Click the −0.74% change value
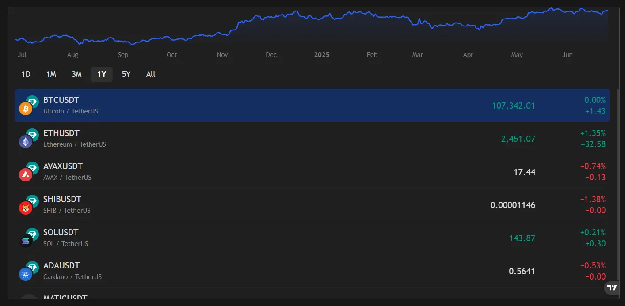The image size is (625, 306). [593, 166]
